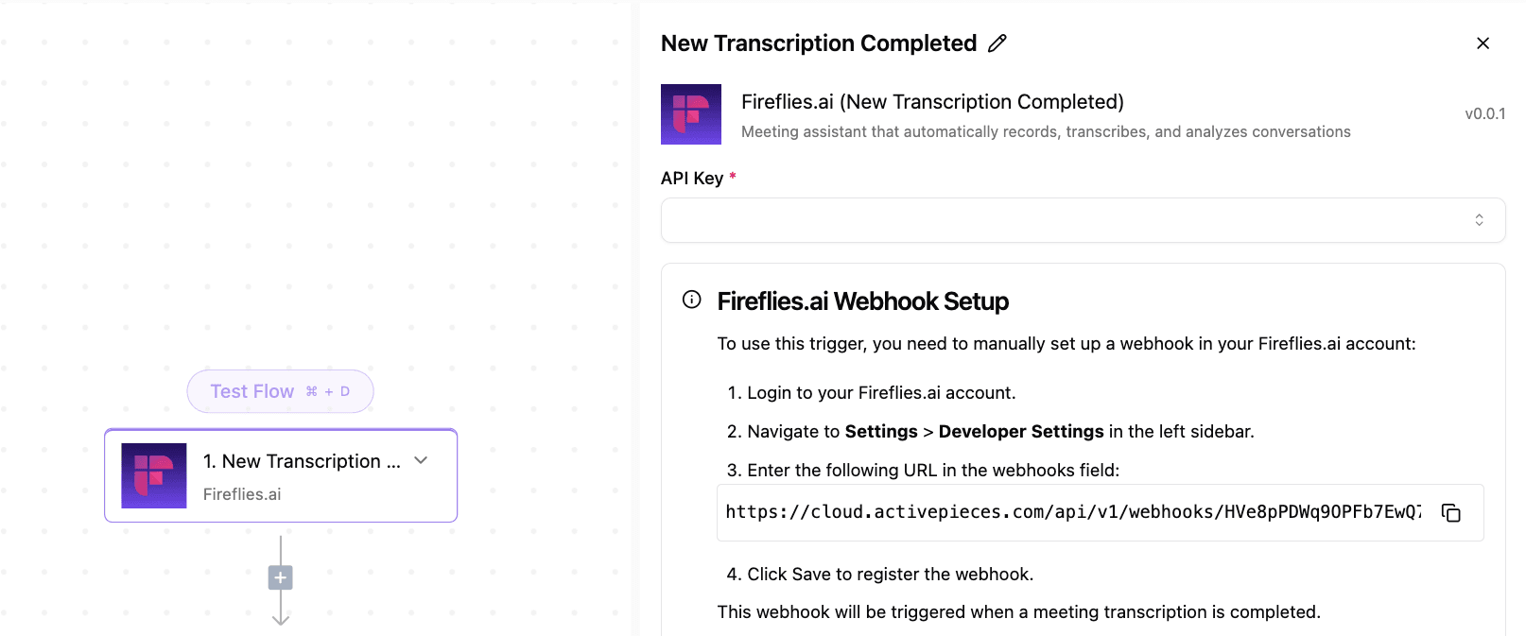The width and height of the screenshot is (1526, 636).
Task: Click the Fireflies.ai logo on the flow step
Action: point(154,475)
